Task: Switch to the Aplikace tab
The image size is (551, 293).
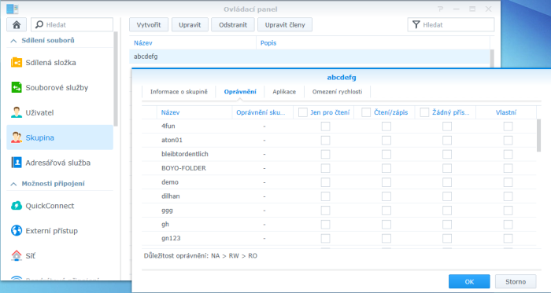Action: pyautogui.click(x=284, y=92)
